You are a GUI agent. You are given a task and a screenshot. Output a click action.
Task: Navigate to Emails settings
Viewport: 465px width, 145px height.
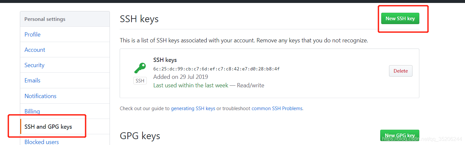coord(33,80)
